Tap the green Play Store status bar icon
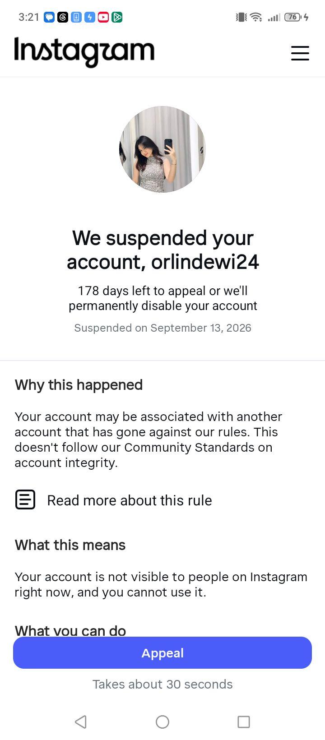 tap(117, 17)
